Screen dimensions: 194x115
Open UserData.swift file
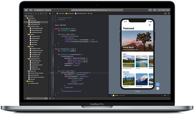pyautogui.click(x=36, y=38)
